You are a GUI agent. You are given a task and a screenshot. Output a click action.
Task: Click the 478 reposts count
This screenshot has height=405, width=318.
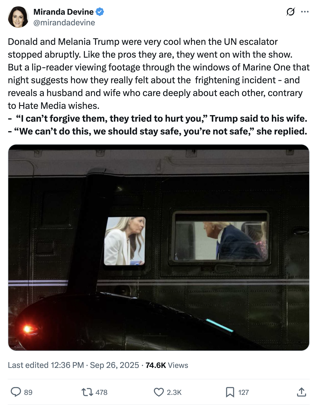(101, 392)
